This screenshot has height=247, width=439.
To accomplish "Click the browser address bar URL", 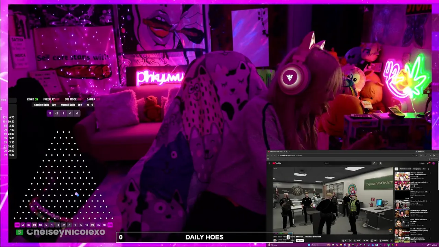I will 291,155.
